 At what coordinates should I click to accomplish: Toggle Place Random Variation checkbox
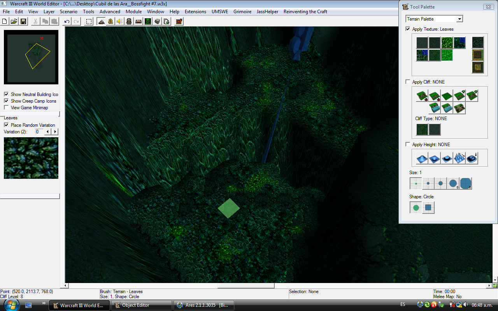[6, 125]
